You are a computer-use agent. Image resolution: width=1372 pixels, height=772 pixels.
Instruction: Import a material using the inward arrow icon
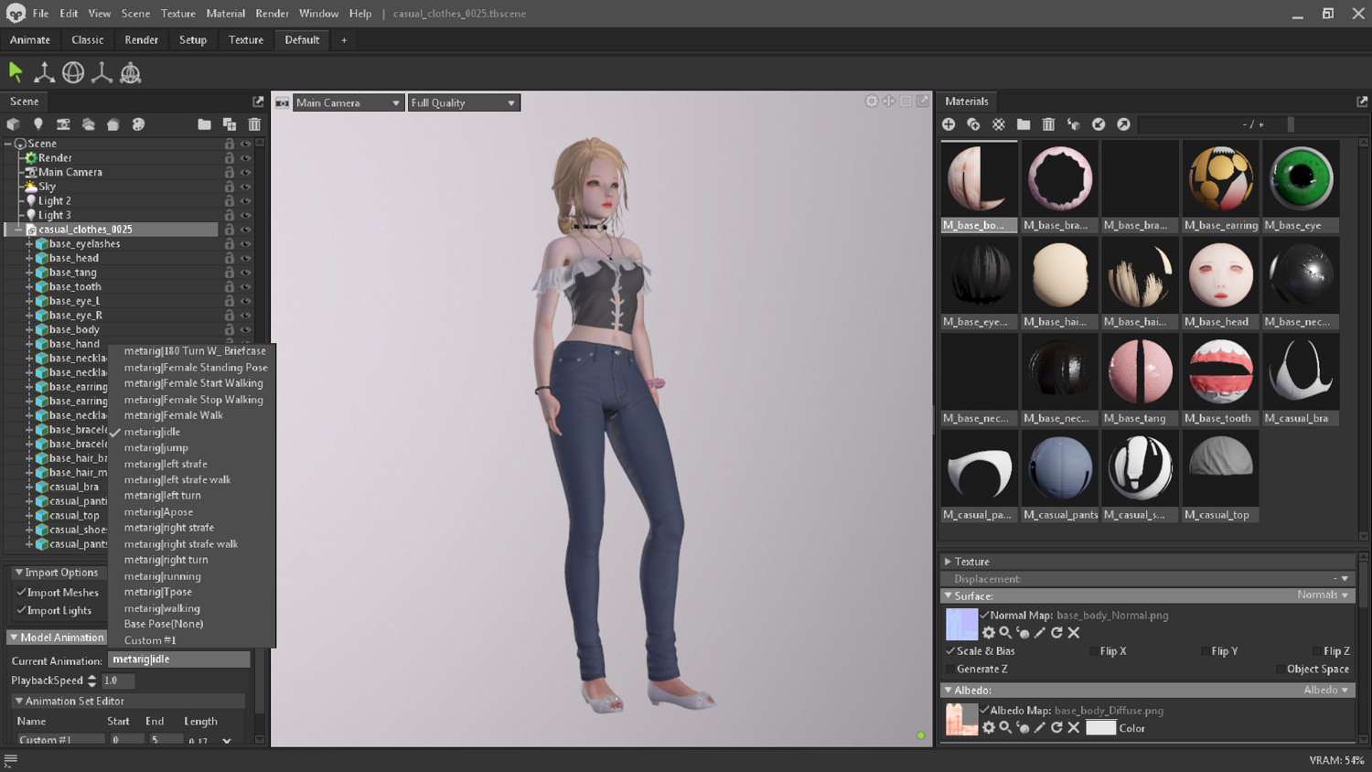pos(1099,124)
